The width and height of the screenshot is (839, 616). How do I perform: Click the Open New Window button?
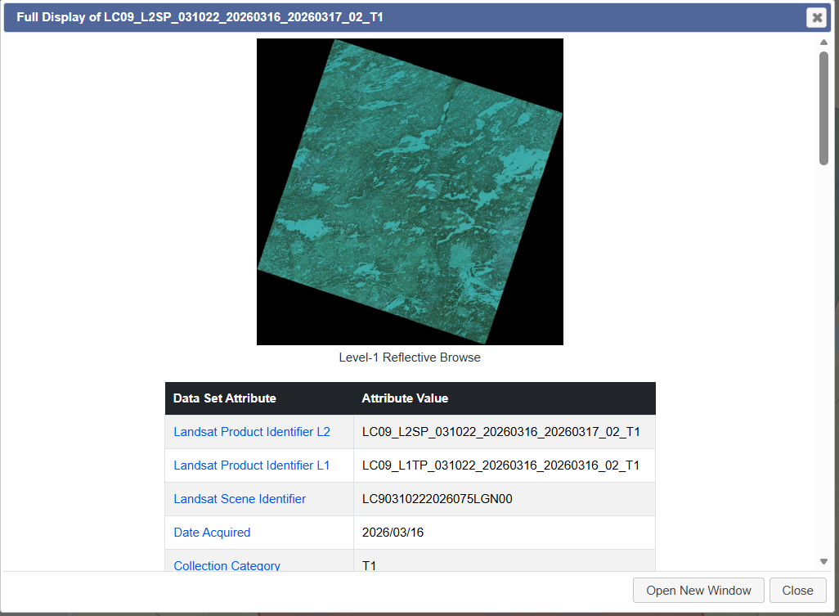pyautogui.click(x=698, y=591)
